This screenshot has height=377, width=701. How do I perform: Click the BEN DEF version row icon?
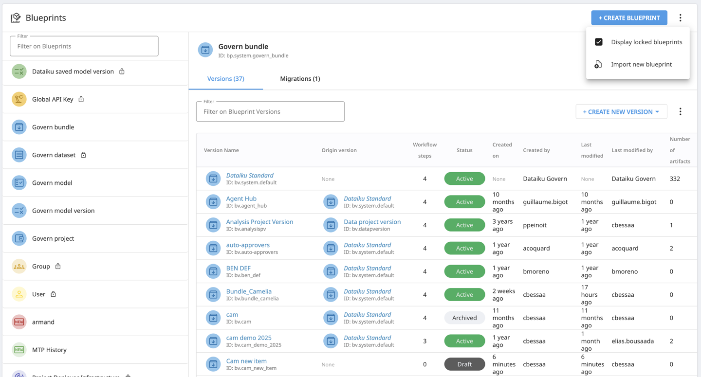[213, 271]
